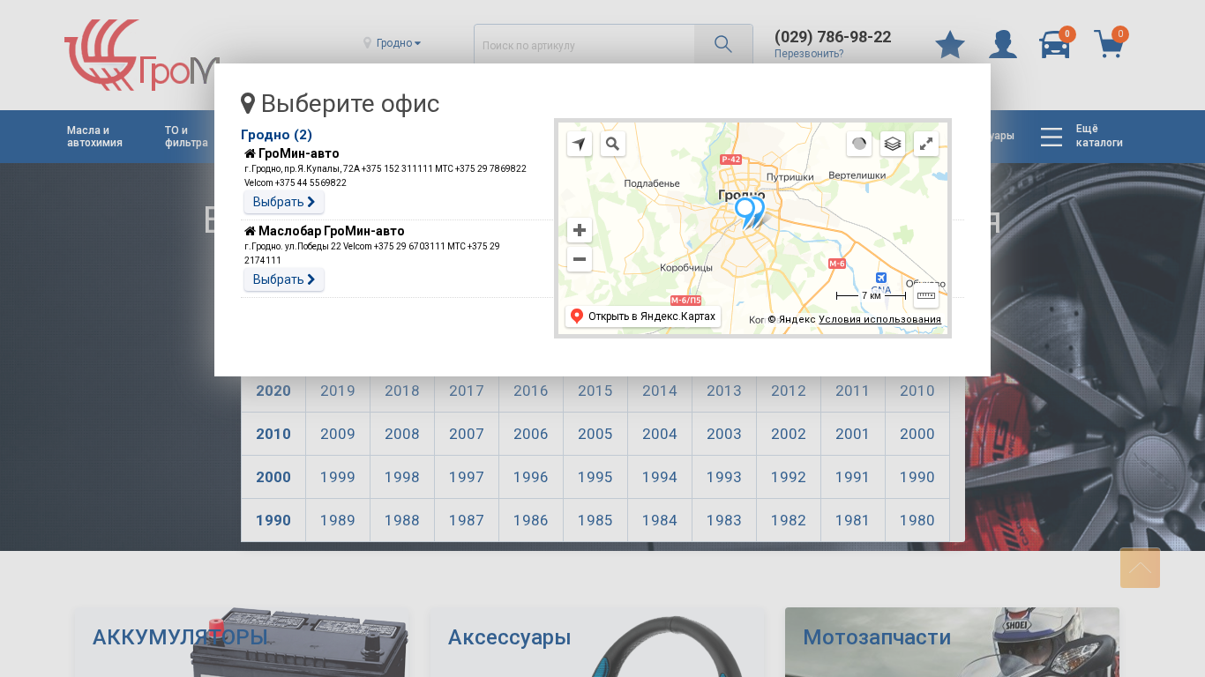Open the map layers selector
1205x677 pixels.
coord(893,144)
